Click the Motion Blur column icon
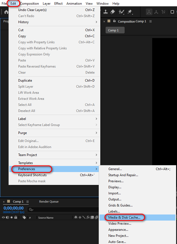 point(96,217)
